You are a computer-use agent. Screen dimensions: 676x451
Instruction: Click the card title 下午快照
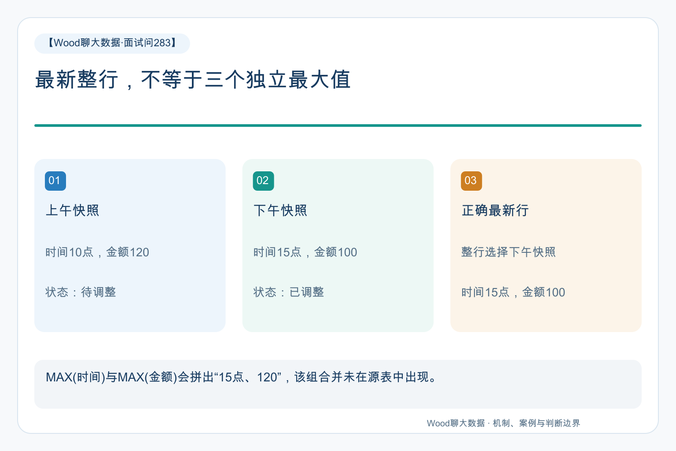click(280, 211)
